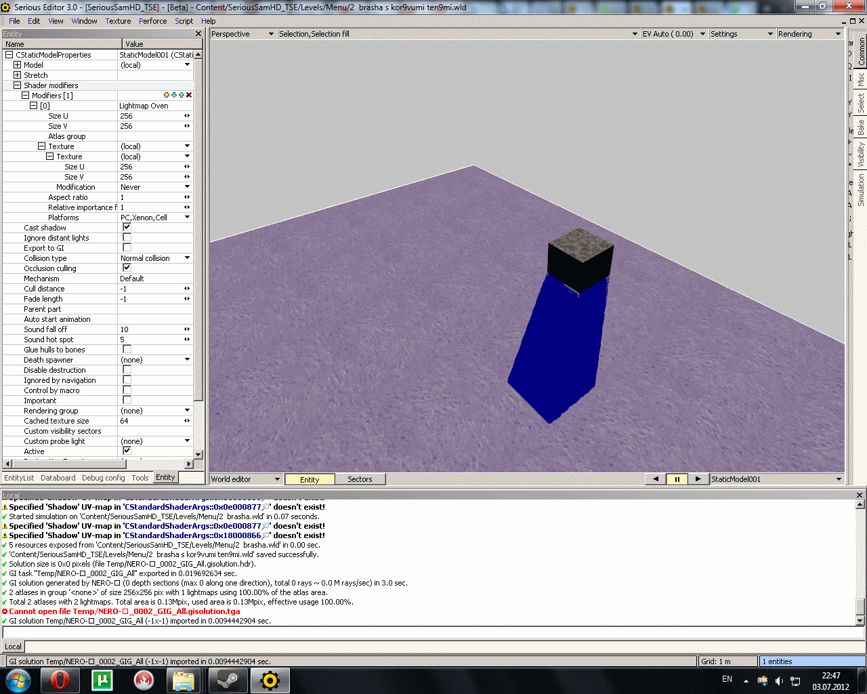
Task: Enable Export to GI checkbox
Action: (x=127, y=247)
